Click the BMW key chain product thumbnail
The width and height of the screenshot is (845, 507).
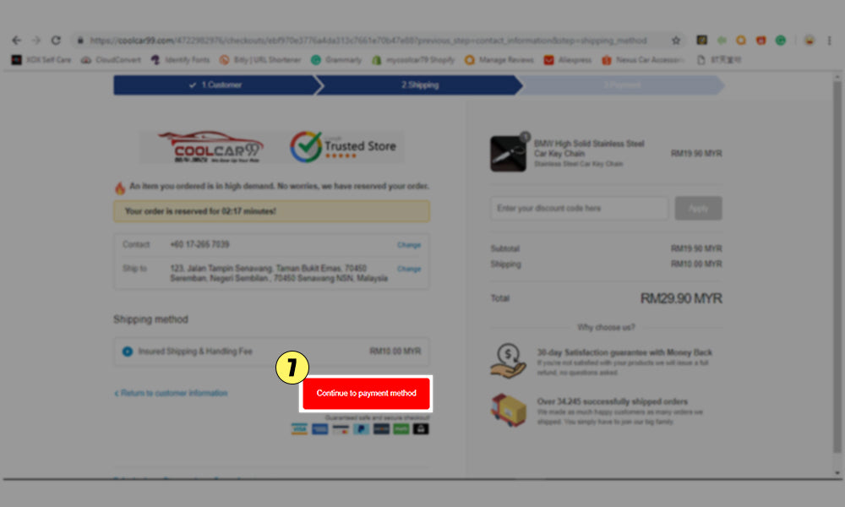[x=508, y=154]
